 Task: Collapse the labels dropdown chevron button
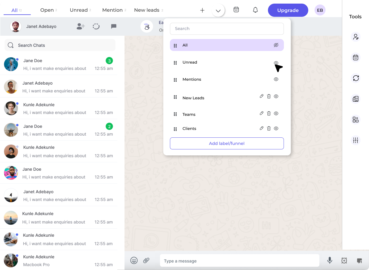pyautogui.click(x=218, y=10)
